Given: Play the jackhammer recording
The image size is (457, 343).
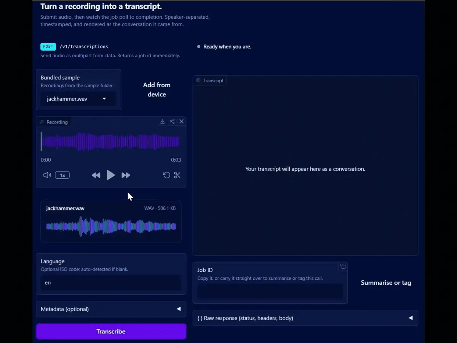Looking at the screenshot, I should coord(111,175).
